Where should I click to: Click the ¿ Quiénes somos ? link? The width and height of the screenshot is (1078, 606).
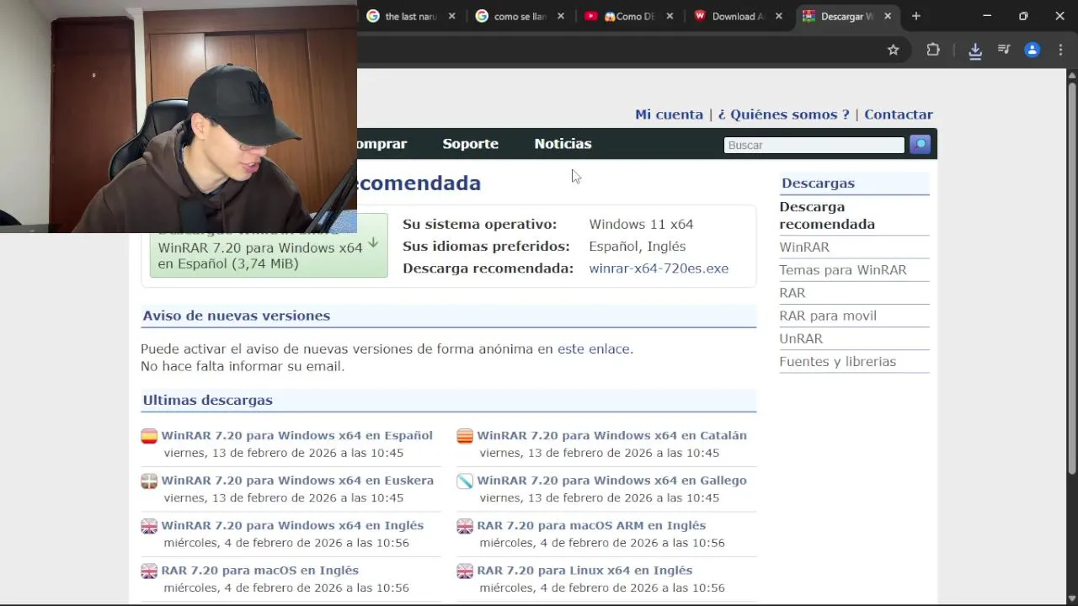point(783,114)
